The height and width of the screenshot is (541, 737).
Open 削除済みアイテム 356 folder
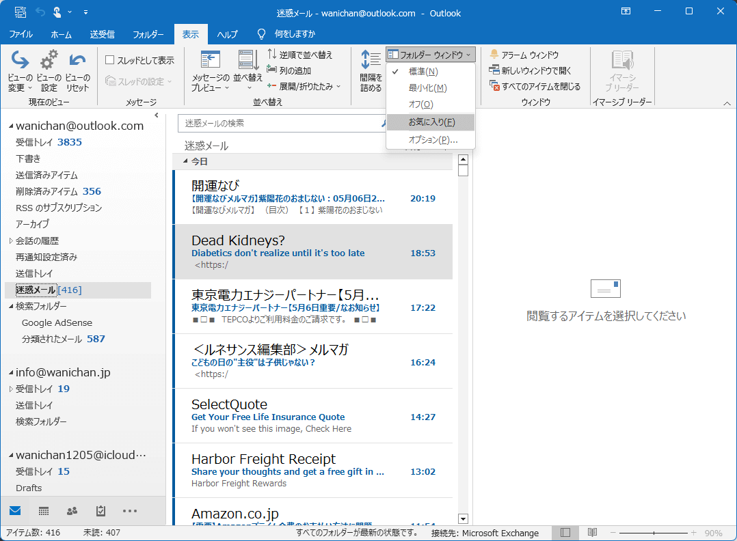tap(58, 191)
